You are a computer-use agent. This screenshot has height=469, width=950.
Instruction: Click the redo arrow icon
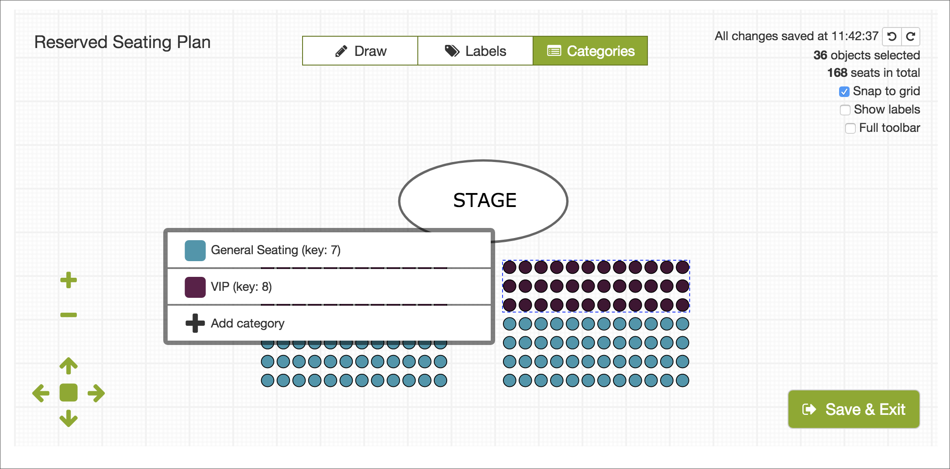(911, 37)
